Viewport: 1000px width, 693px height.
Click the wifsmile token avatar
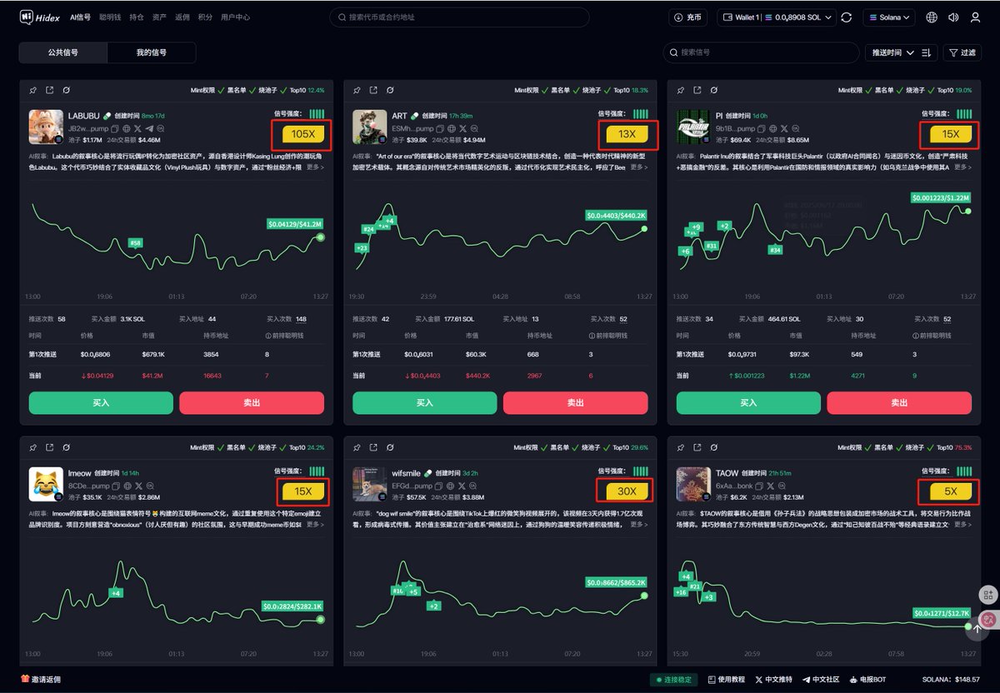click(x=369, y=484)
